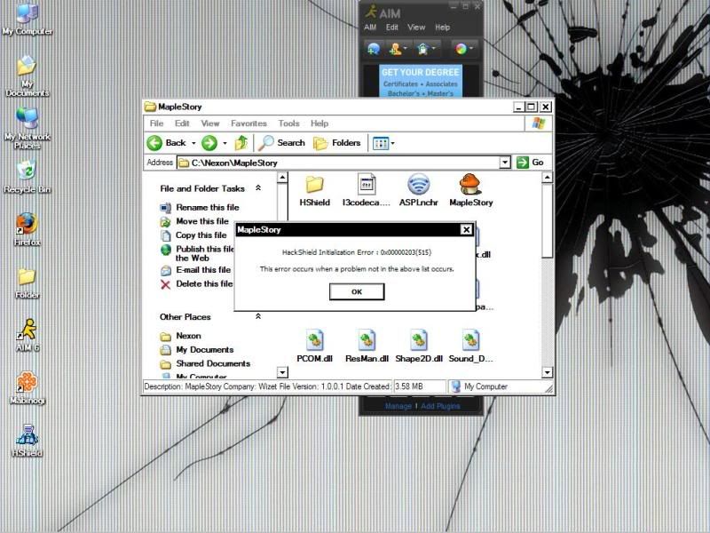The height and width of the screenshot is (533, 710).
Task: Click the GET YOUR DEGREE ad banner
Action: tap(420, 81)
